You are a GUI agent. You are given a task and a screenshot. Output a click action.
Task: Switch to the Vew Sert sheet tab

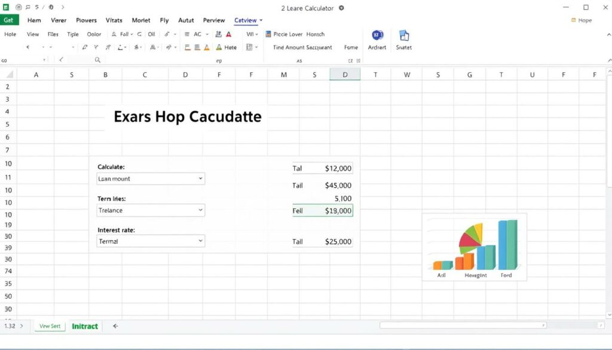click(x=50, y=326)
